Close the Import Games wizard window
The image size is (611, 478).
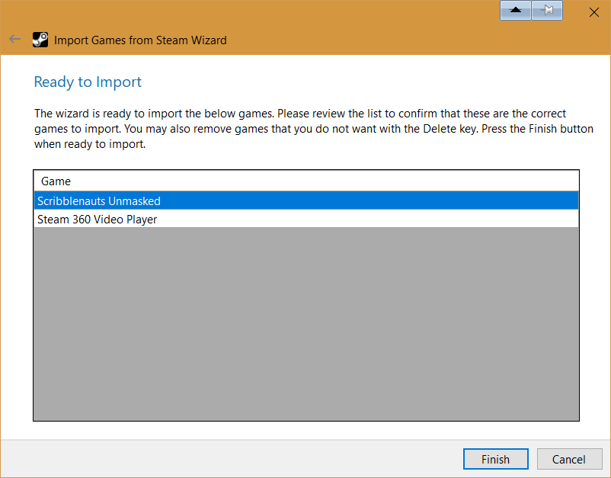(593, 12)
